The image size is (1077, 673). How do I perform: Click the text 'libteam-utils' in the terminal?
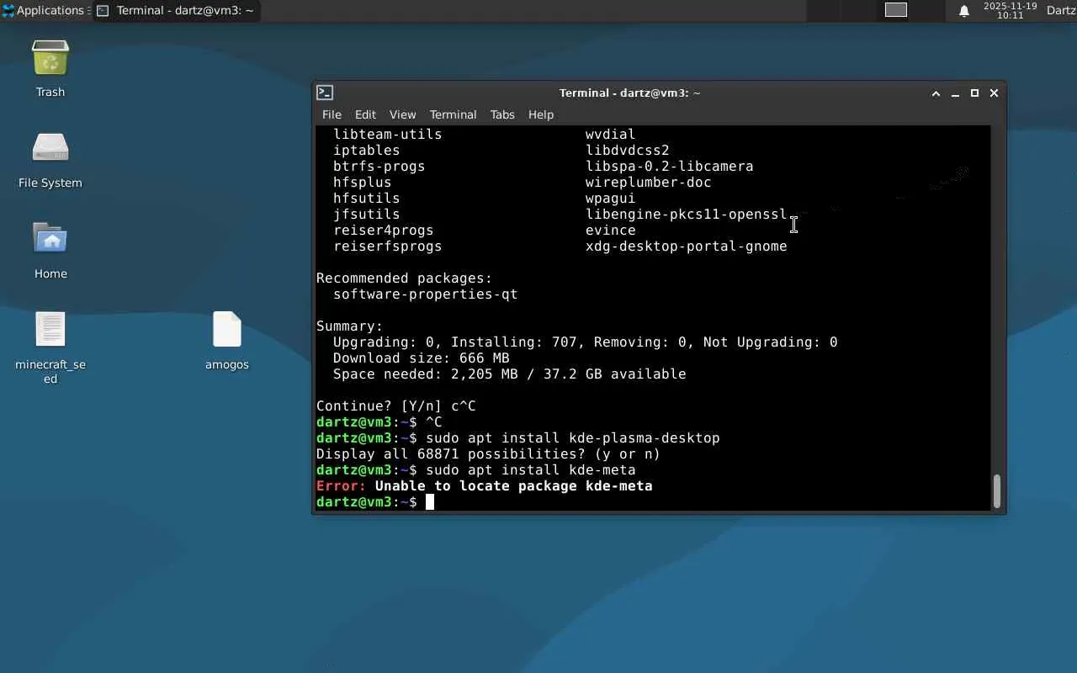tap(388, 135)
